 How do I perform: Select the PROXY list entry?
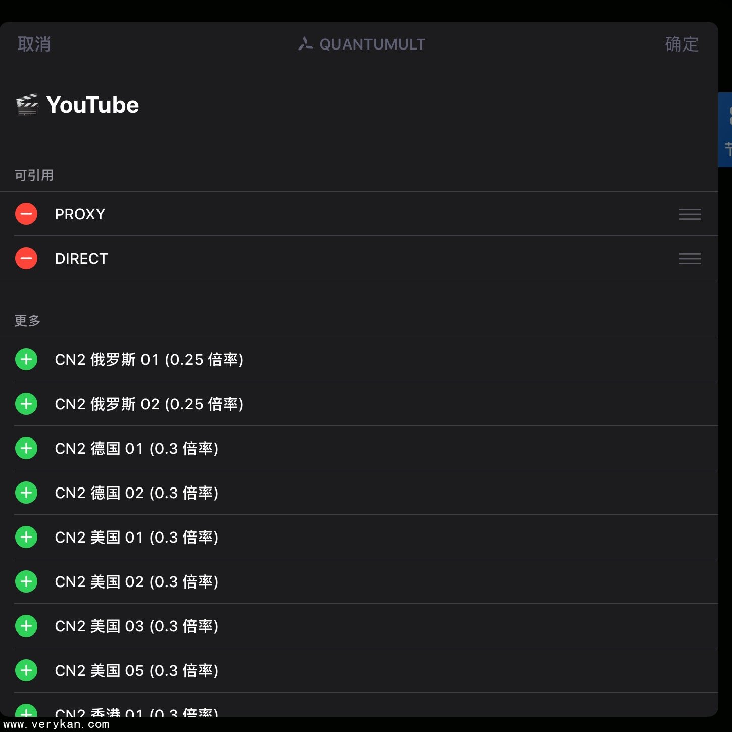pos(80,214)
